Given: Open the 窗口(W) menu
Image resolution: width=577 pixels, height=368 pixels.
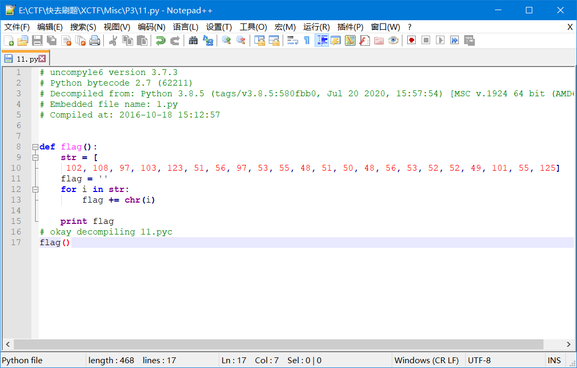Looking at the screenshot, I should [385, 27].
